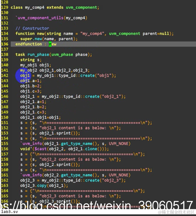The image size is (196, 216).
Task: Click 'task run_phase(uvm_phase phase);' line
Action: (x=54, y=55)
